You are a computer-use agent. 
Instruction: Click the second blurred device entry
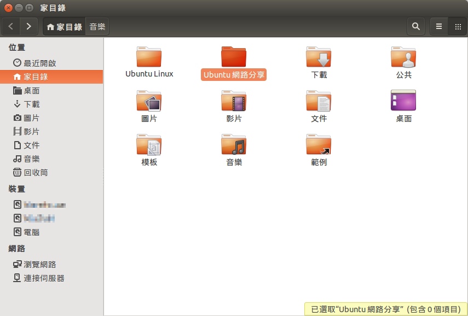39,219
